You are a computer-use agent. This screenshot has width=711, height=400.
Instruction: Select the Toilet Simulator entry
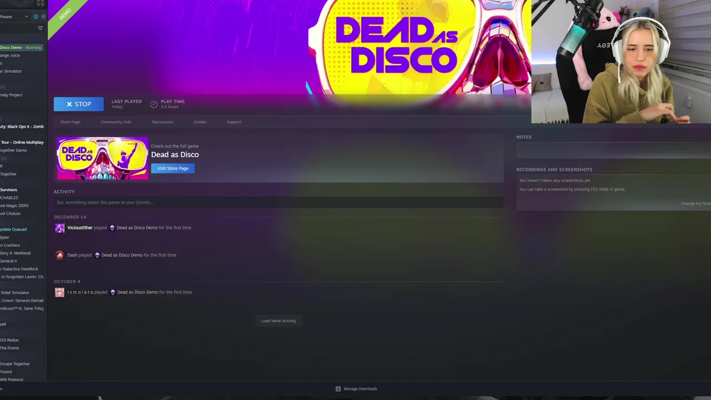(15, 293)
